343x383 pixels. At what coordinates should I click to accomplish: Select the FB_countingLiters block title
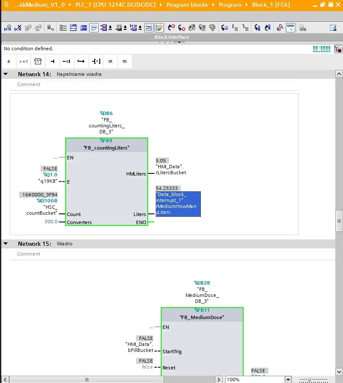point(106,148)
